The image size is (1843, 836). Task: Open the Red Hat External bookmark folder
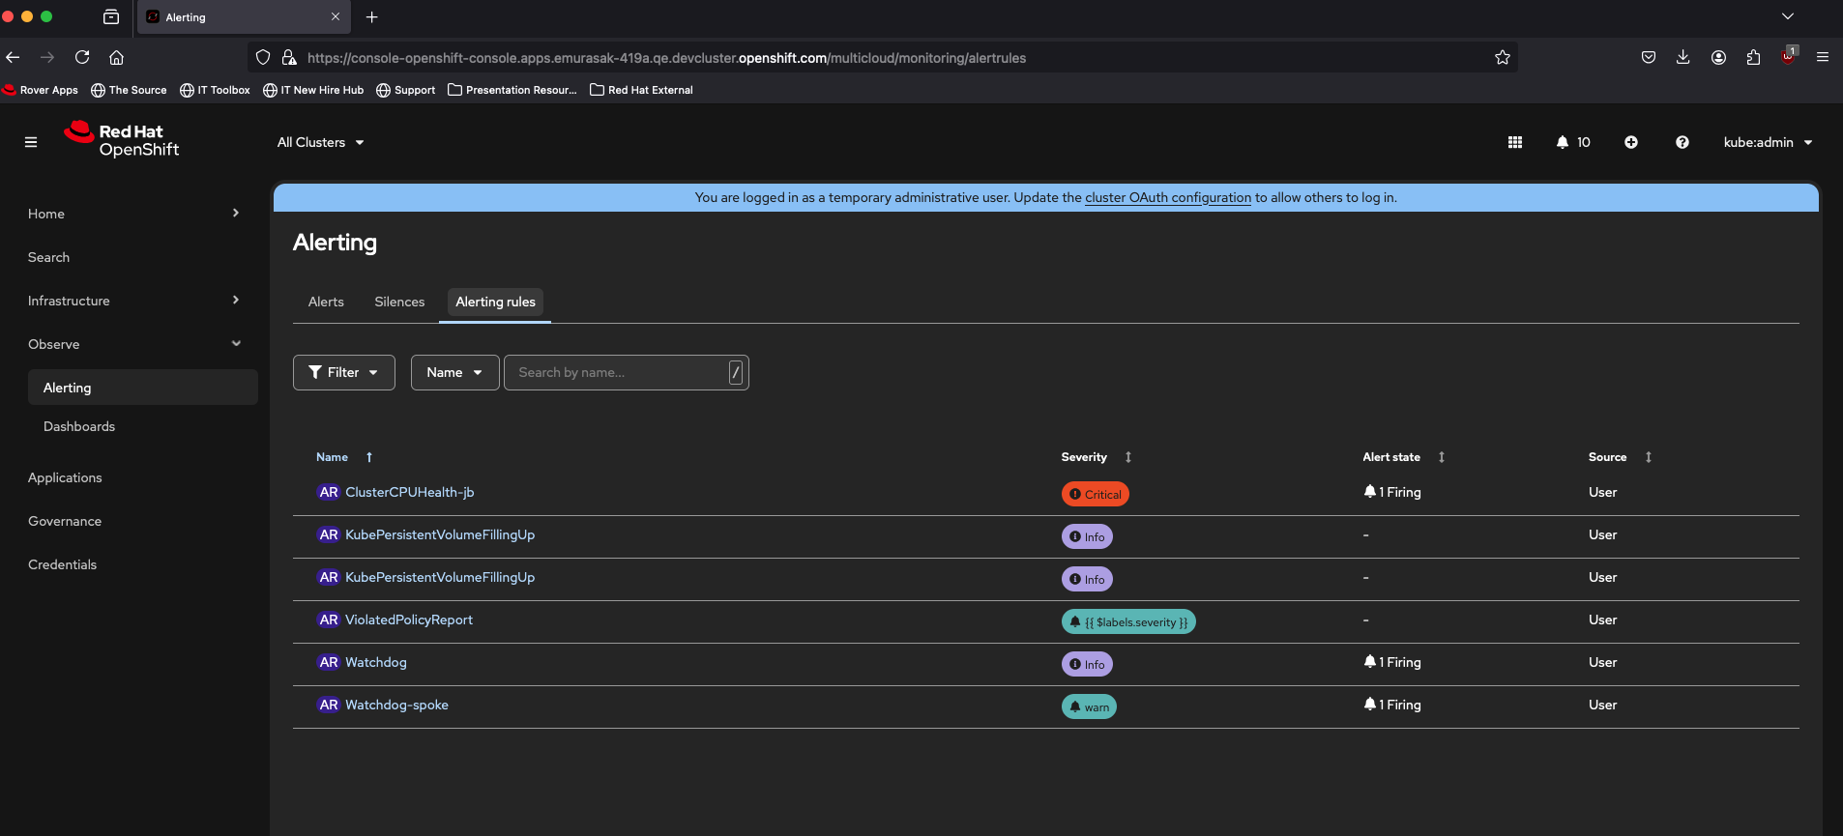click(641, 90)
